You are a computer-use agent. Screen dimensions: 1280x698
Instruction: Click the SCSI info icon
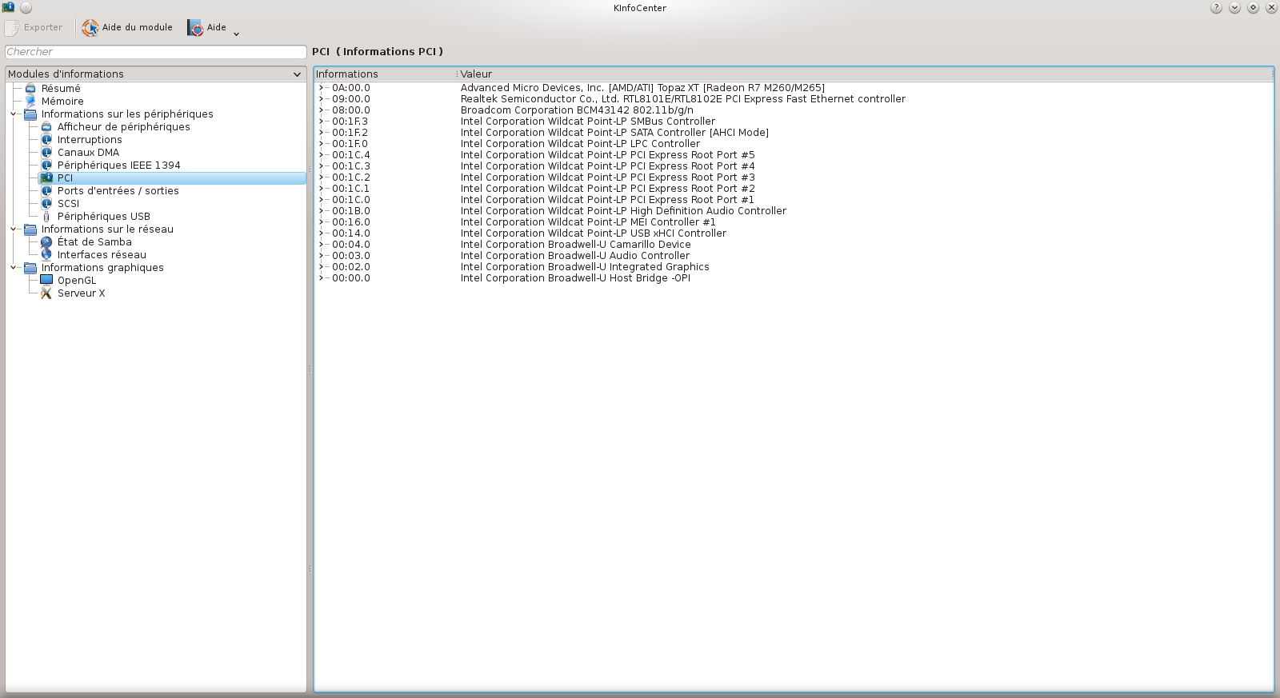click(x=46, y=204)
